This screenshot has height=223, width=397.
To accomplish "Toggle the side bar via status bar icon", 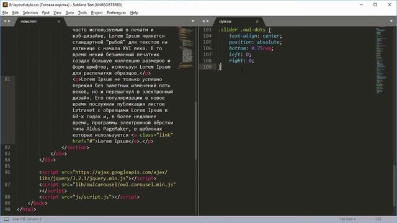I will click(6, 219).
